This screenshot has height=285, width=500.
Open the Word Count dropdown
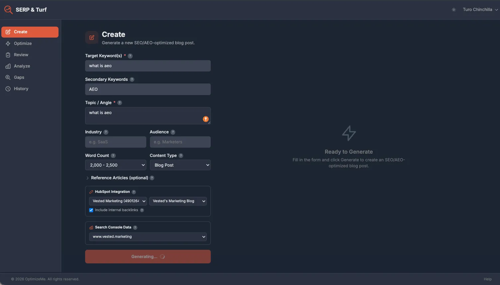coord(115,165)
